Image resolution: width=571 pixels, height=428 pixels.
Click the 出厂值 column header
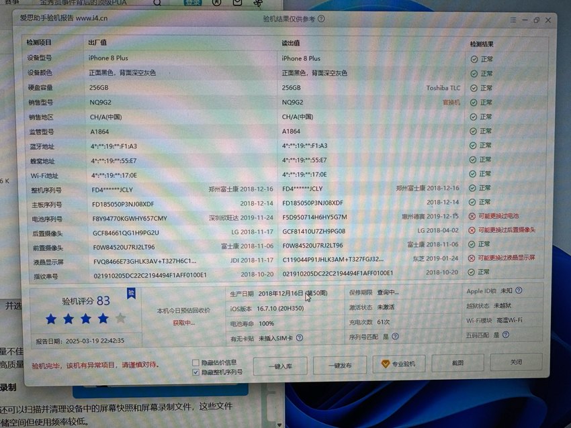pos(97,42)
